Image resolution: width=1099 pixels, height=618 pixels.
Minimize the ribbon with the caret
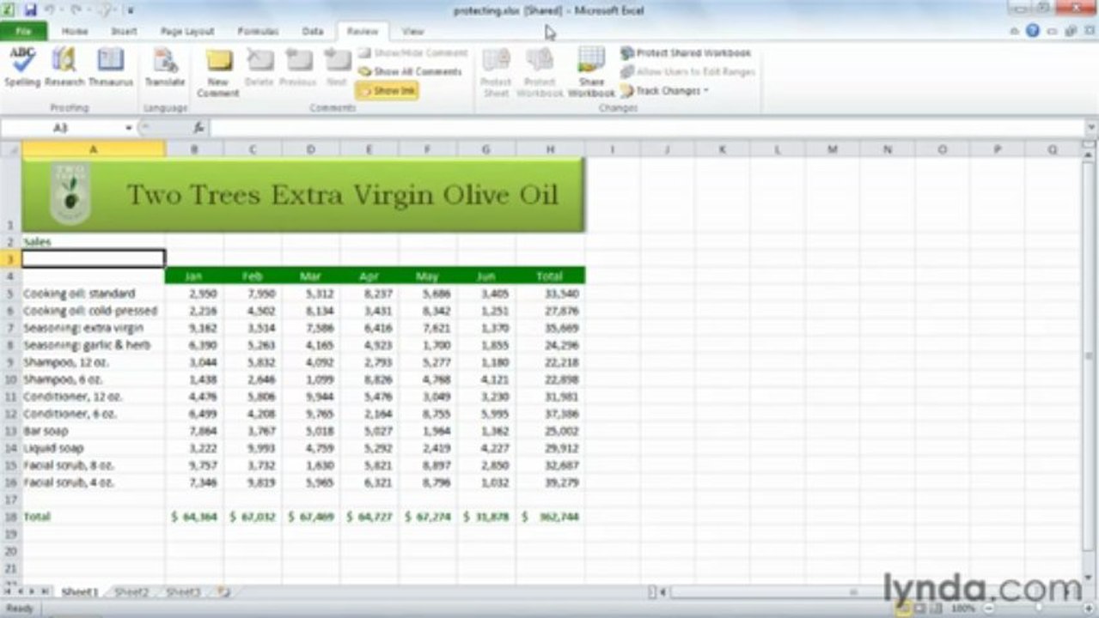1017,31
